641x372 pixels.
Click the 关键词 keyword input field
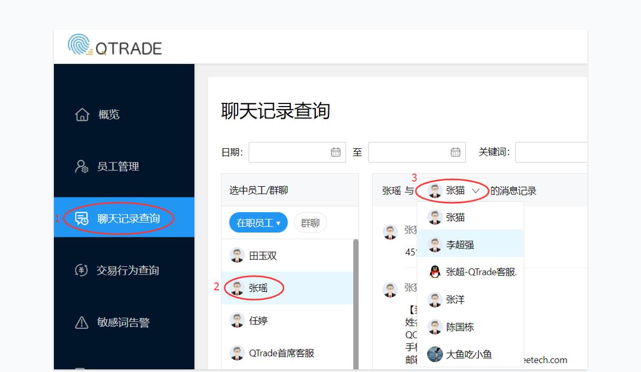[551, 152]
